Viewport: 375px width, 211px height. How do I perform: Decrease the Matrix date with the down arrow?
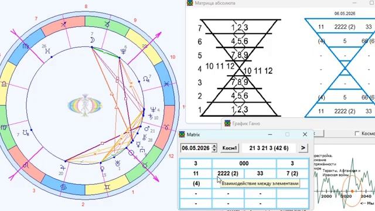tap(214, 150)
